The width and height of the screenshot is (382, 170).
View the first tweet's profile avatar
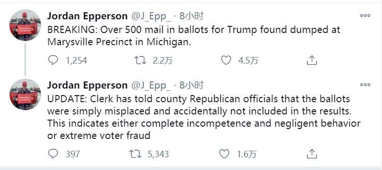click(25, 25)
